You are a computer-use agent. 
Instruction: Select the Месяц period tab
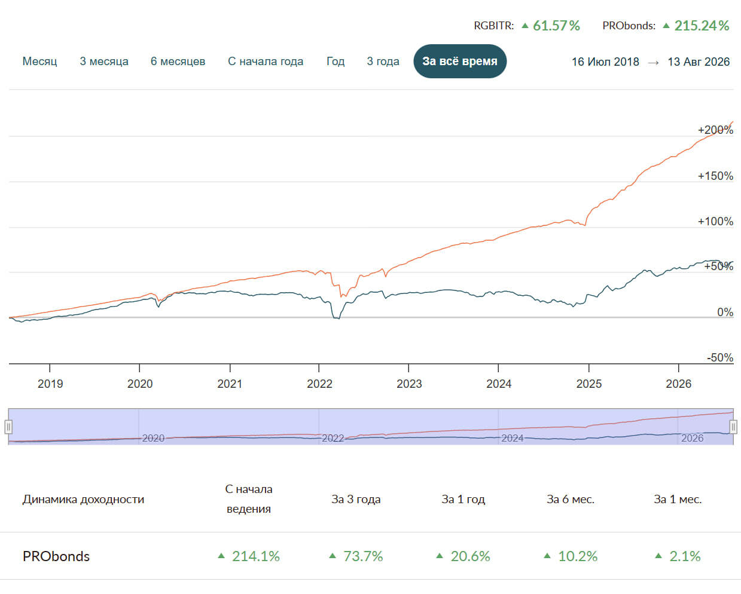point(39,62)
